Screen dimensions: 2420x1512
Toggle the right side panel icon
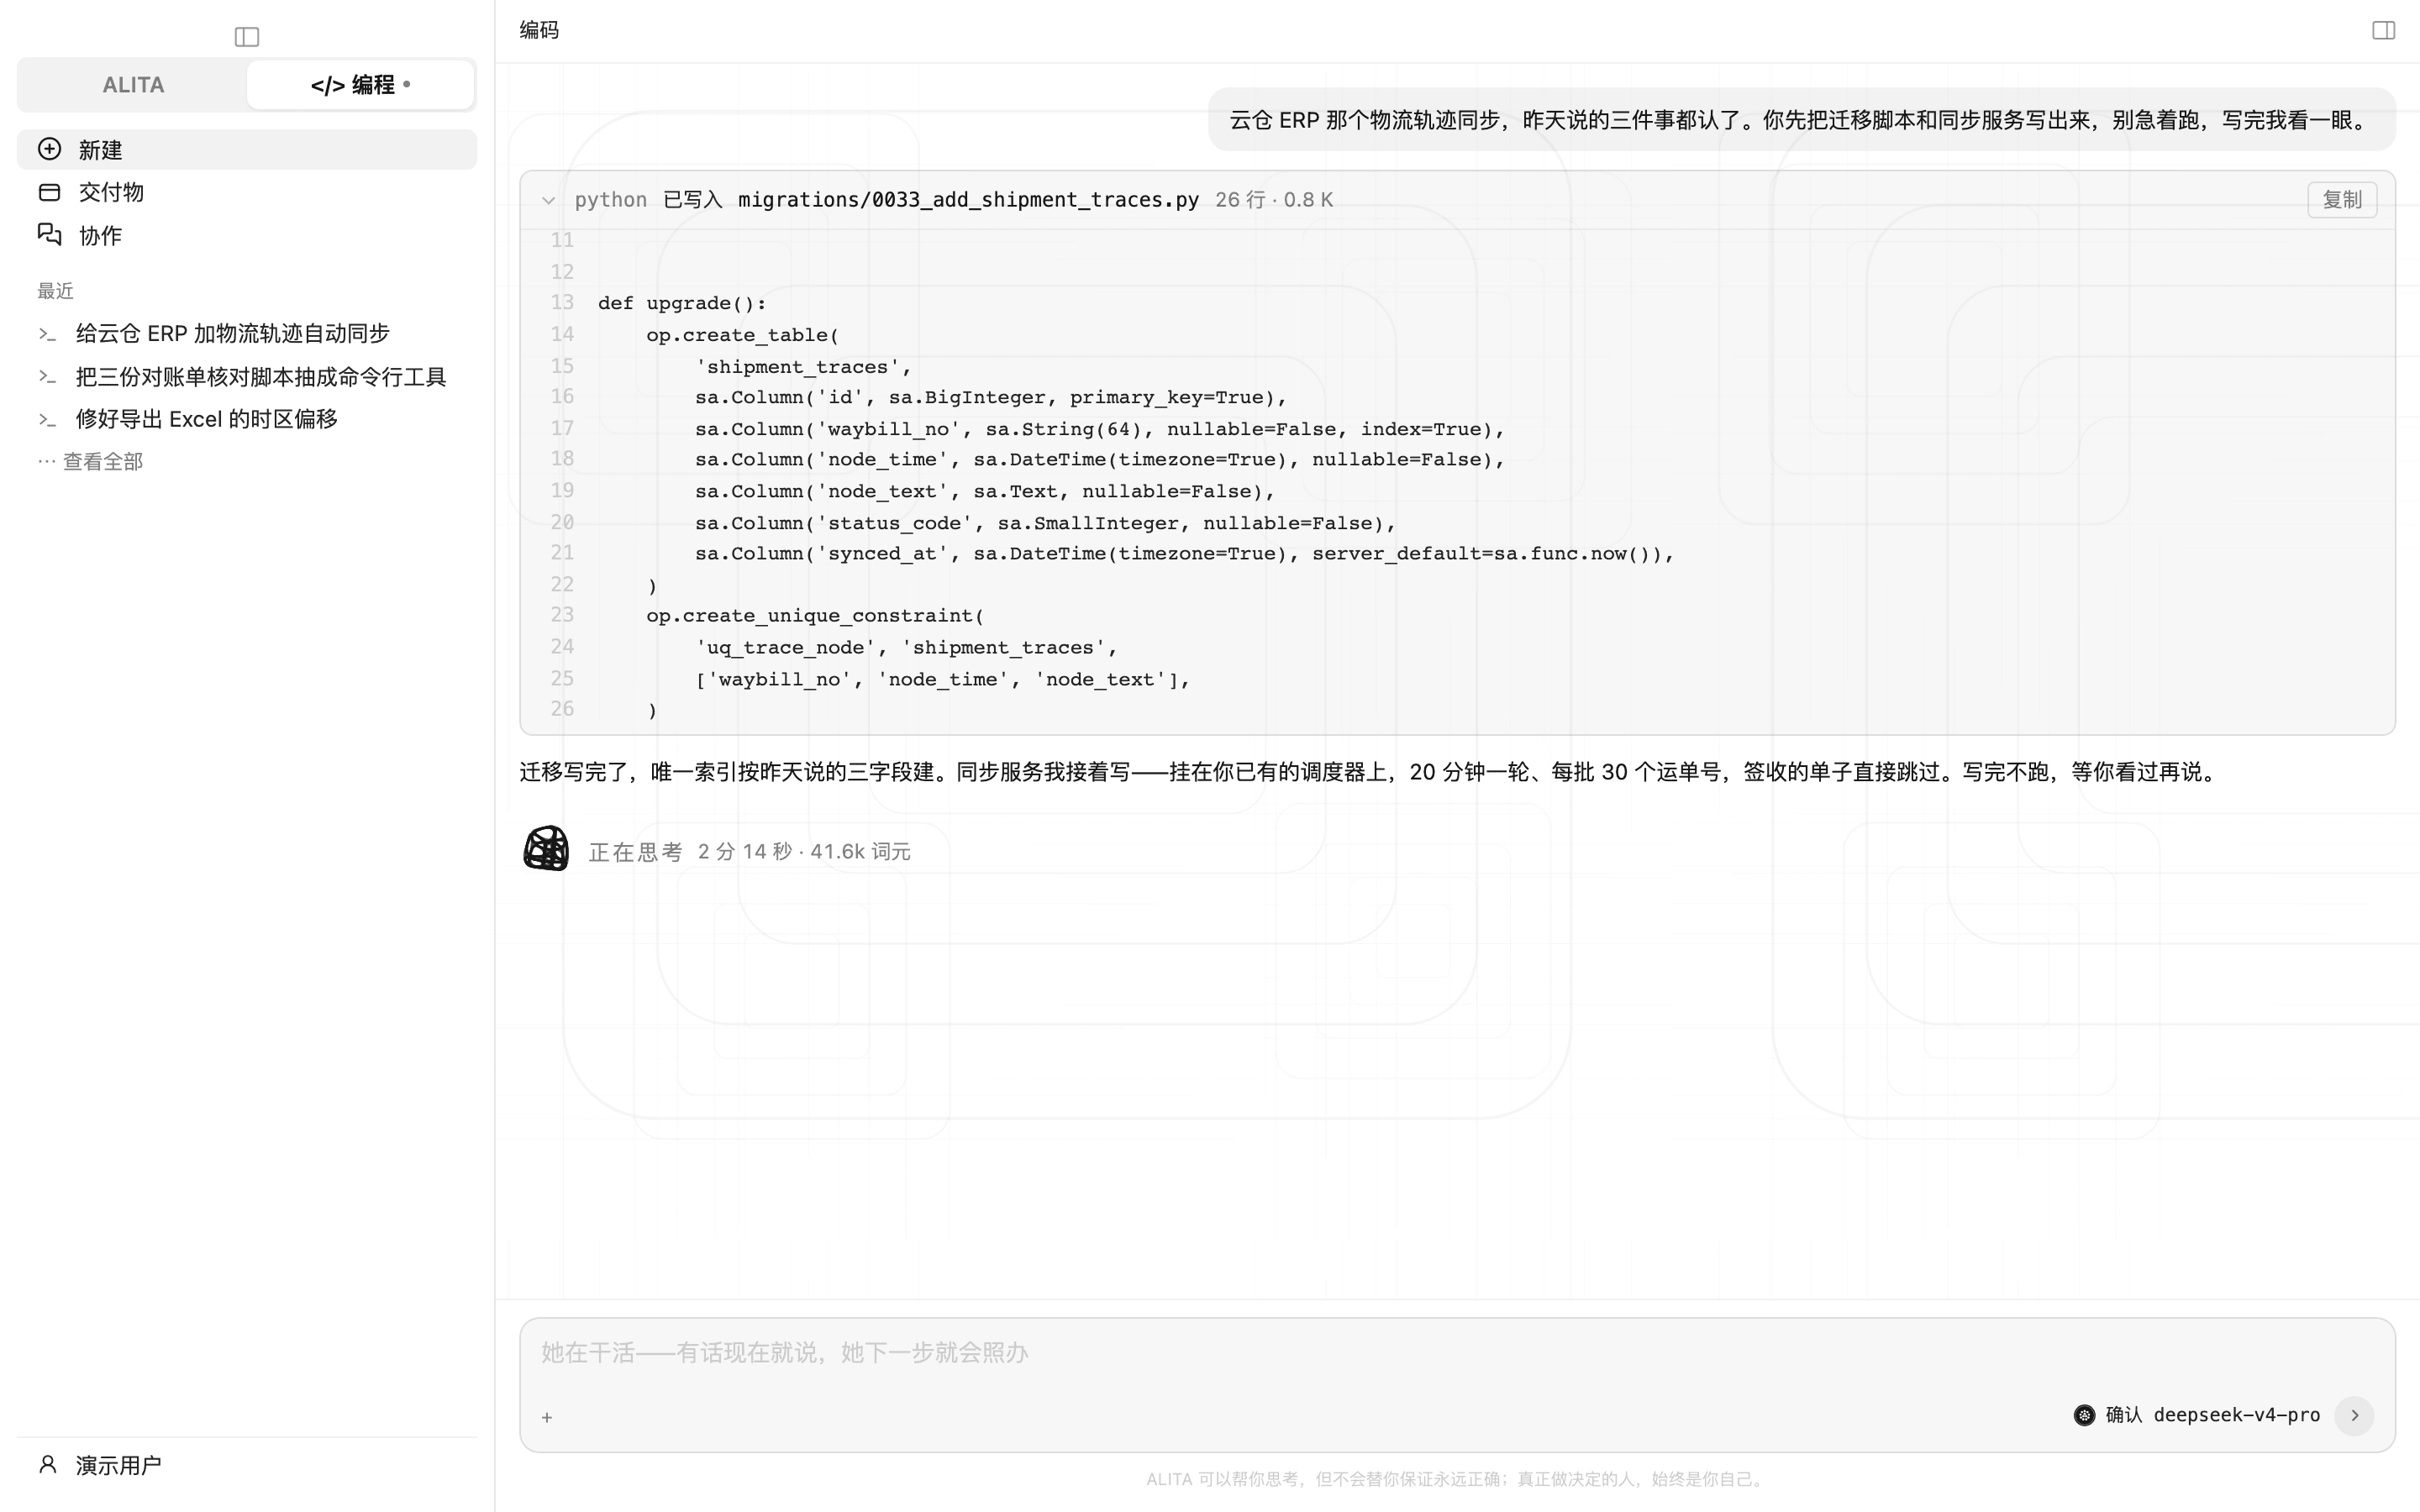pos(2383,30)
